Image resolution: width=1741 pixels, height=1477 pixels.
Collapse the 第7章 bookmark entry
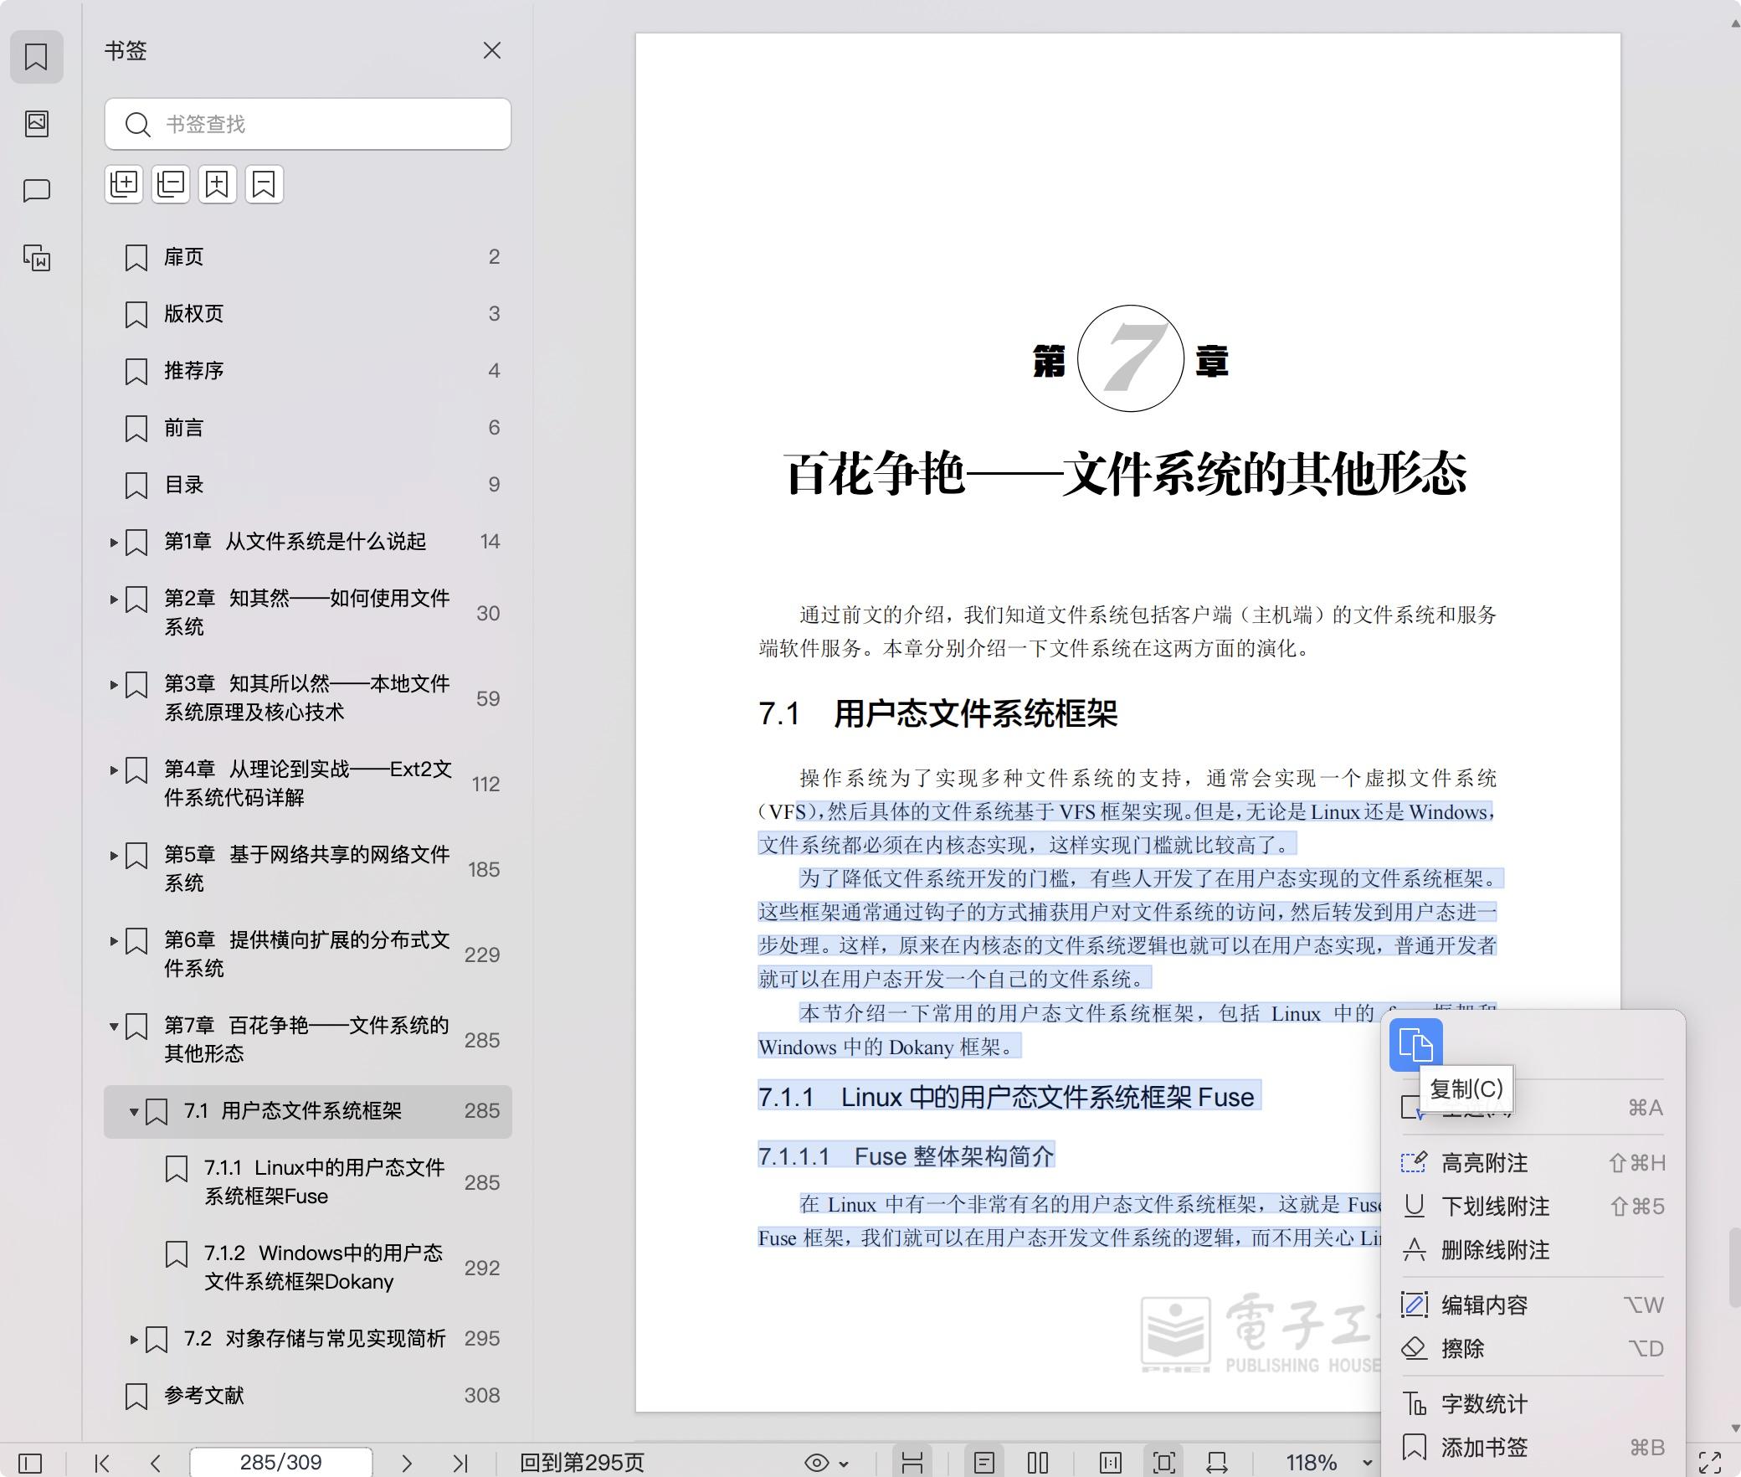pyautogui.click(x=114, y=1027)
